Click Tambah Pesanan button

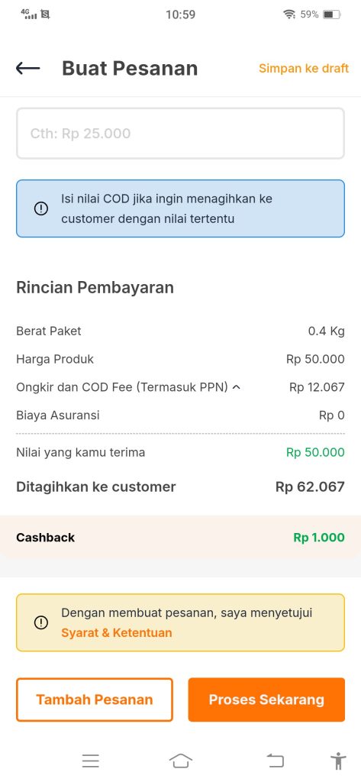pos(95,700)
